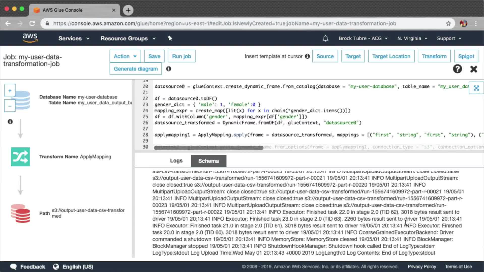Select the blue source database node icon

click(x=23, y=100)
